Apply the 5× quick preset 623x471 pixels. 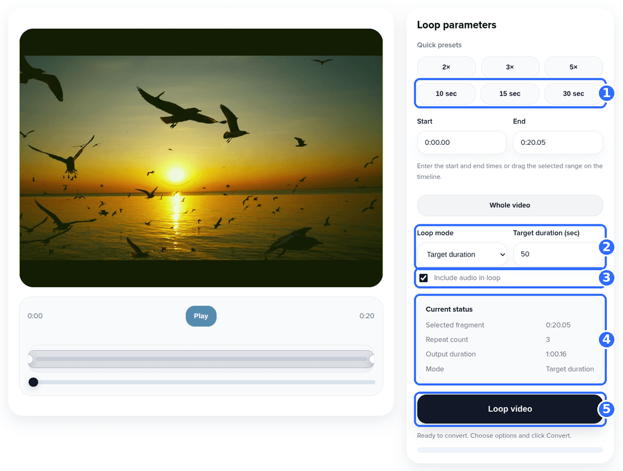574,67
